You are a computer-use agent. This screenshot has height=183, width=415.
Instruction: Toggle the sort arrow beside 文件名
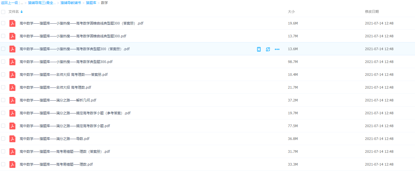click(22, 12)
